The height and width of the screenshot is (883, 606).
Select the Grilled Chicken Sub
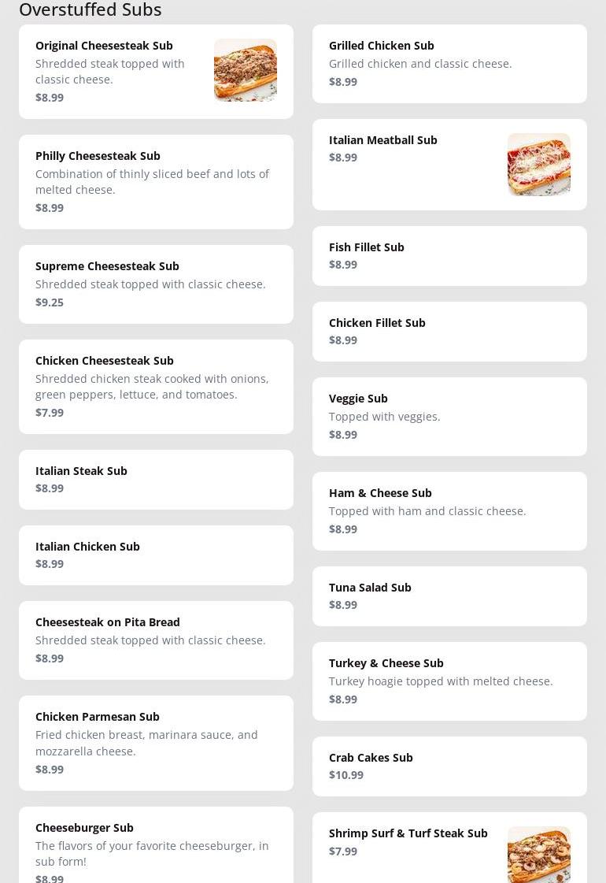[449, 63]
